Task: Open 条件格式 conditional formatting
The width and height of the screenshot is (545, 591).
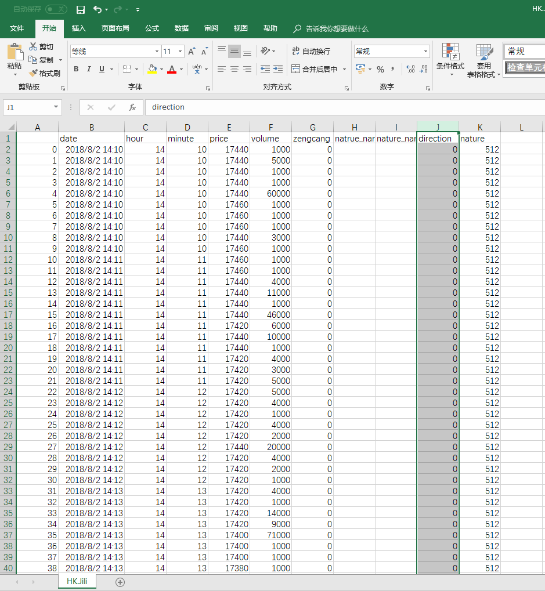Action: pyautogui.click(x=450, y=60)
